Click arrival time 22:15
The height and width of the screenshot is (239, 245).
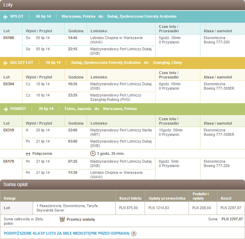pos(73,49)
